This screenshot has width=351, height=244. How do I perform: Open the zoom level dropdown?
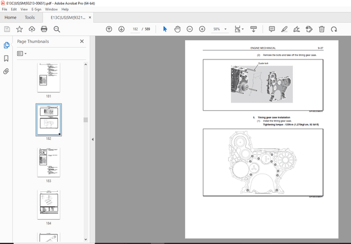[x=225, y=29]
